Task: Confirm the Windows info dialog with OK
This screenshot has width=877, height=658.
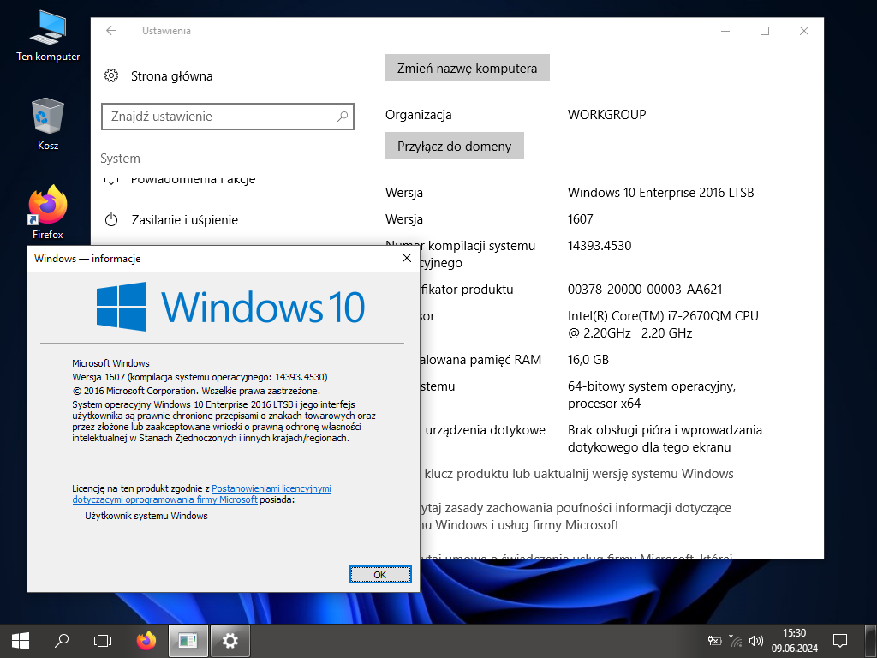Action: [x=379, y=574]
